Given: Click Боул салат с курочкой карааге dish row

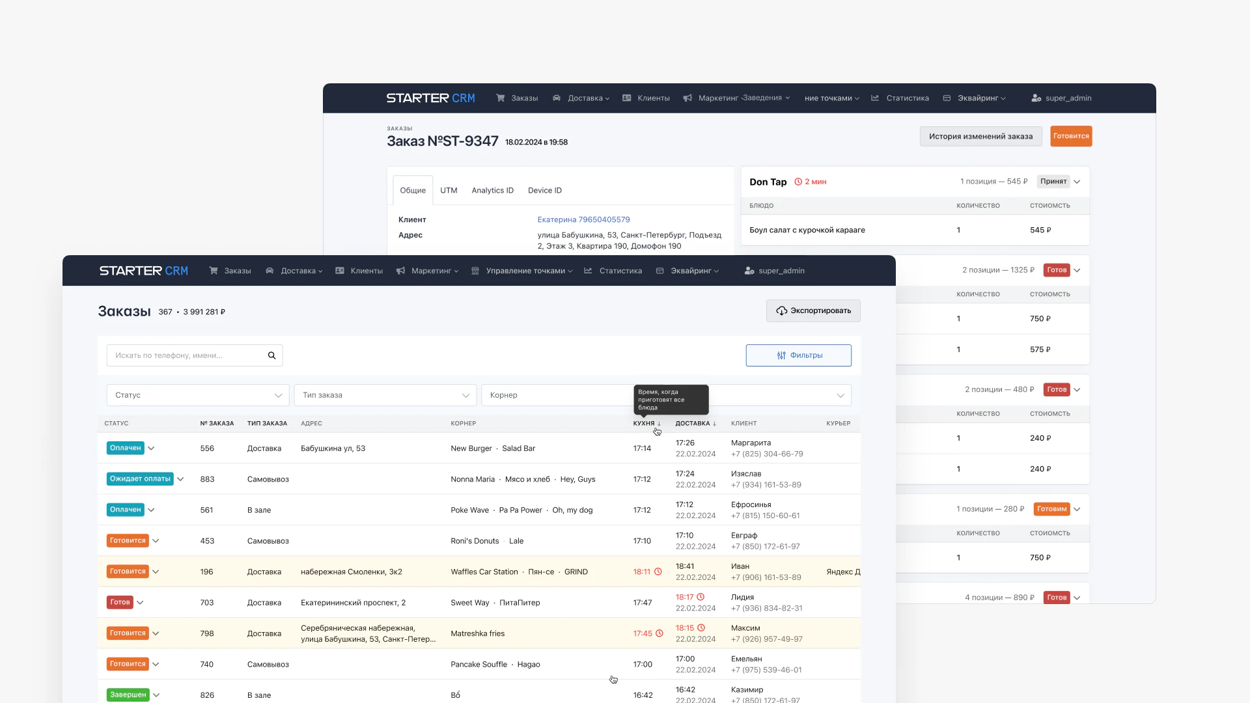Looking at the screenshot, I should 915,230.
